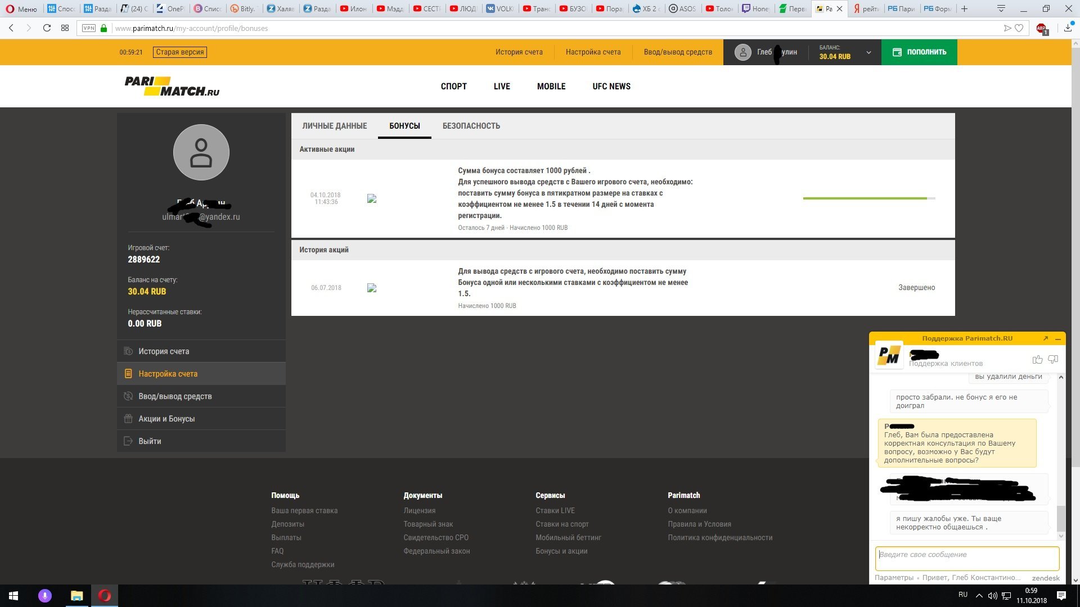
Task: Click the support chat scrollbar
Action: (x=1061, y=518)
